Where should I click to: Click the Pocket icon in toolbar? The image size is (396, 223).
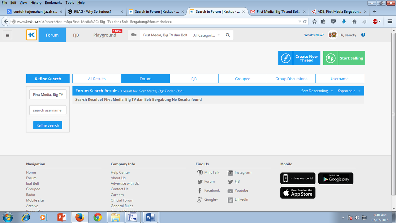333,22
